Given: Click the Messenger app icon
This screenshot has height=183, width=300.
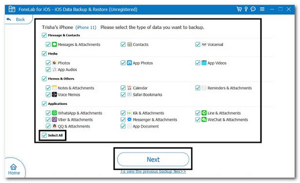Looking at the screenshot, I should tap(129, 120).
